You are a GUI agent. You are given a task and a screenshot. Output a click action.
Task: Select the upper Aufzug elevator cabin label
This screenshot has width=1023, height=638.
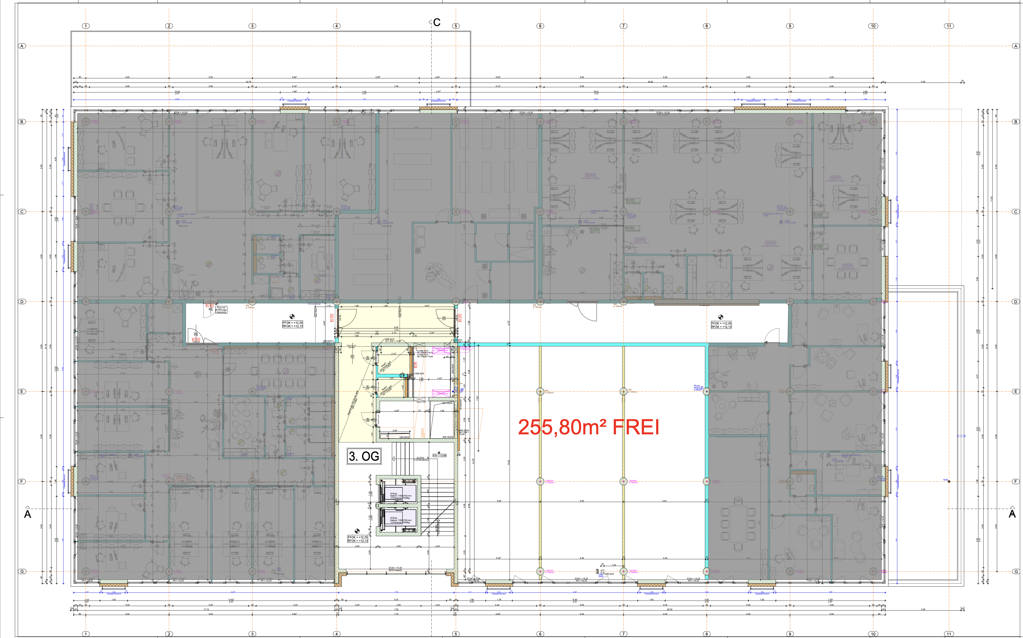[400, 496]
